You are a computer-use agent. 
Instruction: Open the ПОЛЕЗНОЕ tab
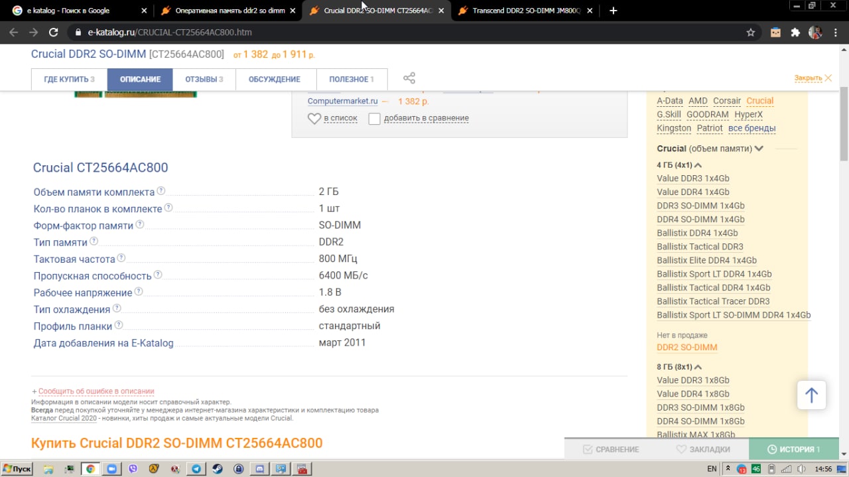coord(352,80)
